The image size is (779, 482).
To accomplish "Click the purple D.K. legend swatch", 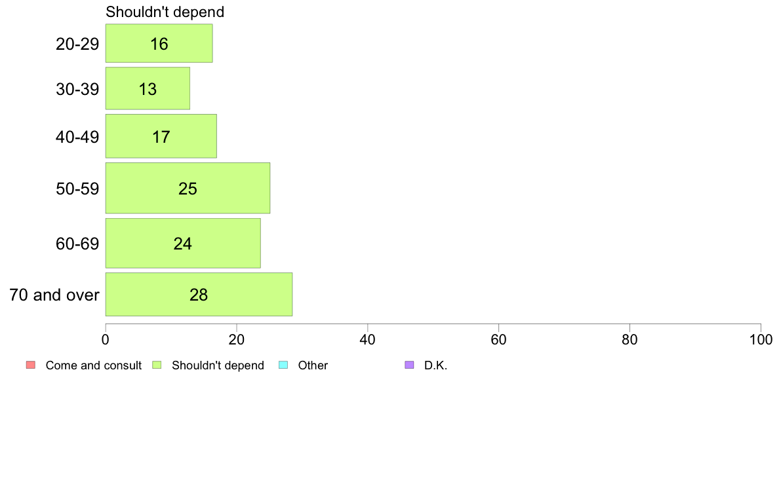I will [409, 365].
